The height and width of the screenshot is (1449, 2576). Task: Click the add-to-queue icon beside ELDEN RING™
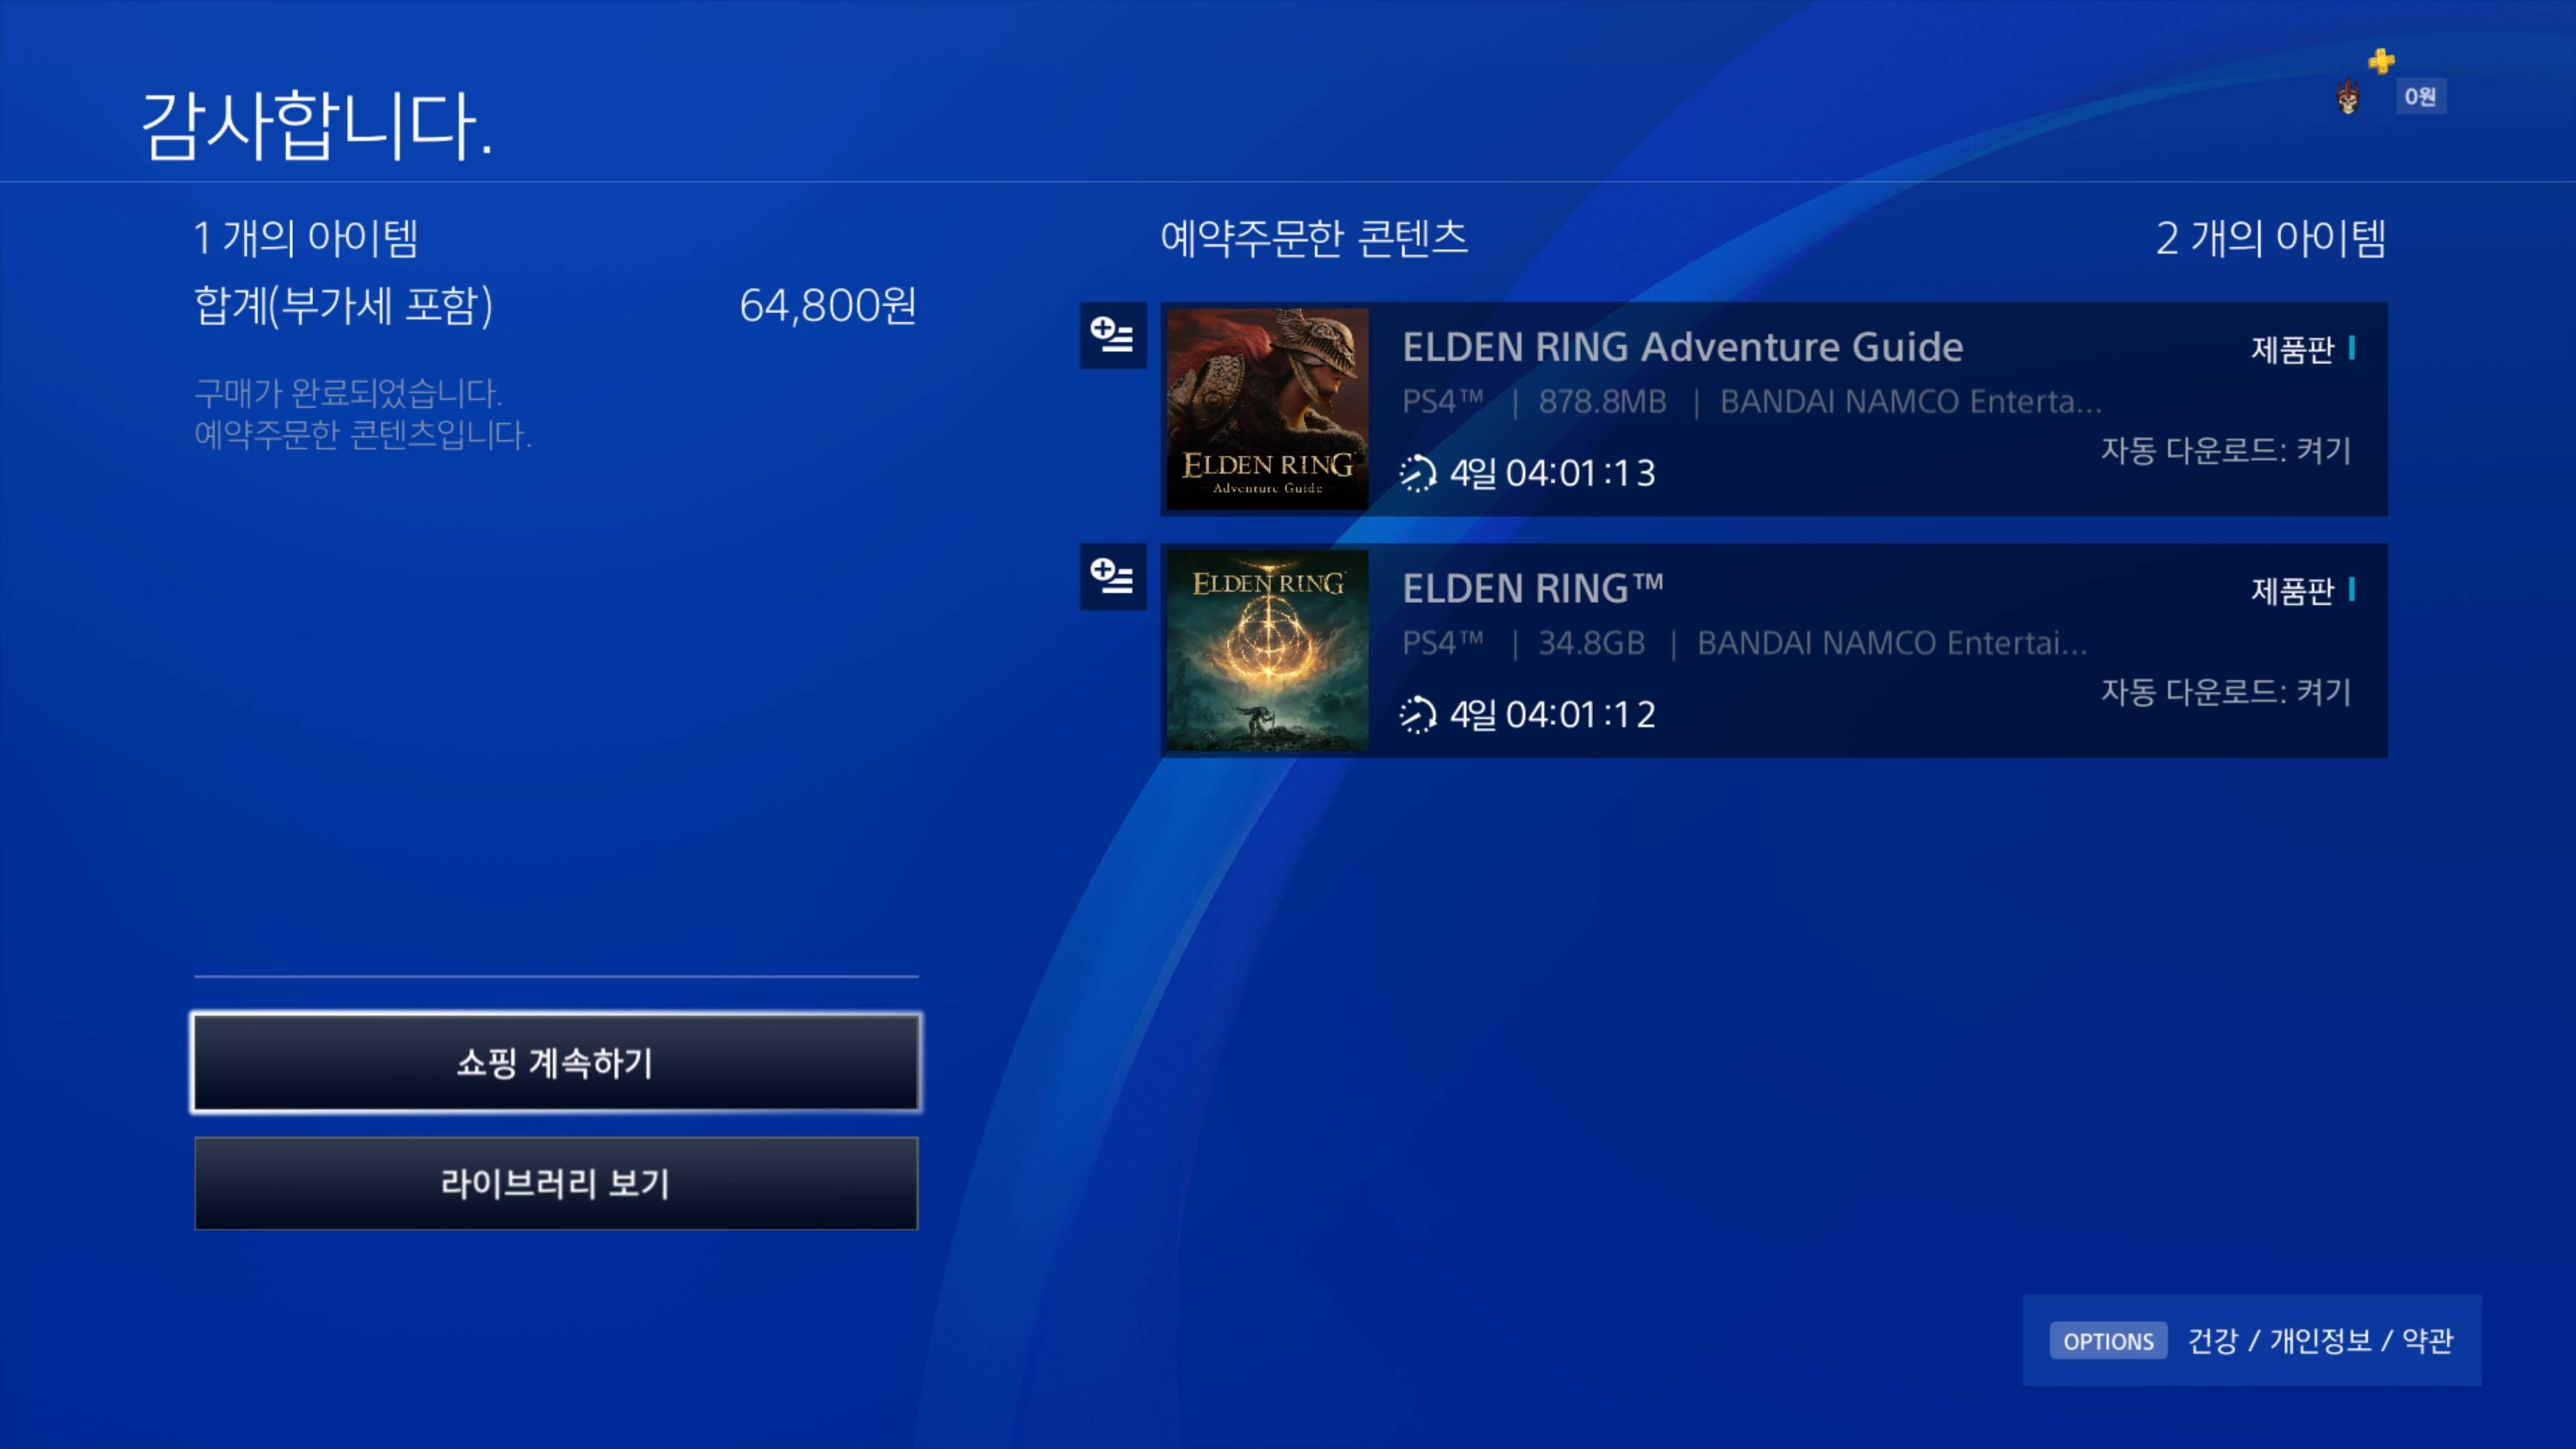(x=1113, y=577)
